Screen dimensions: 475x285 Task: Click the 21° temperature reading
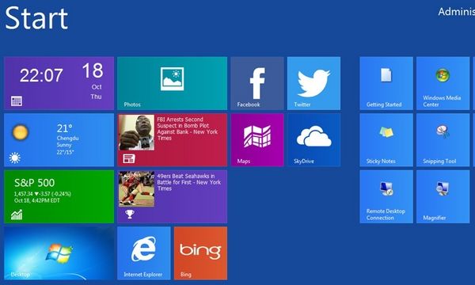tap(65, 128)
